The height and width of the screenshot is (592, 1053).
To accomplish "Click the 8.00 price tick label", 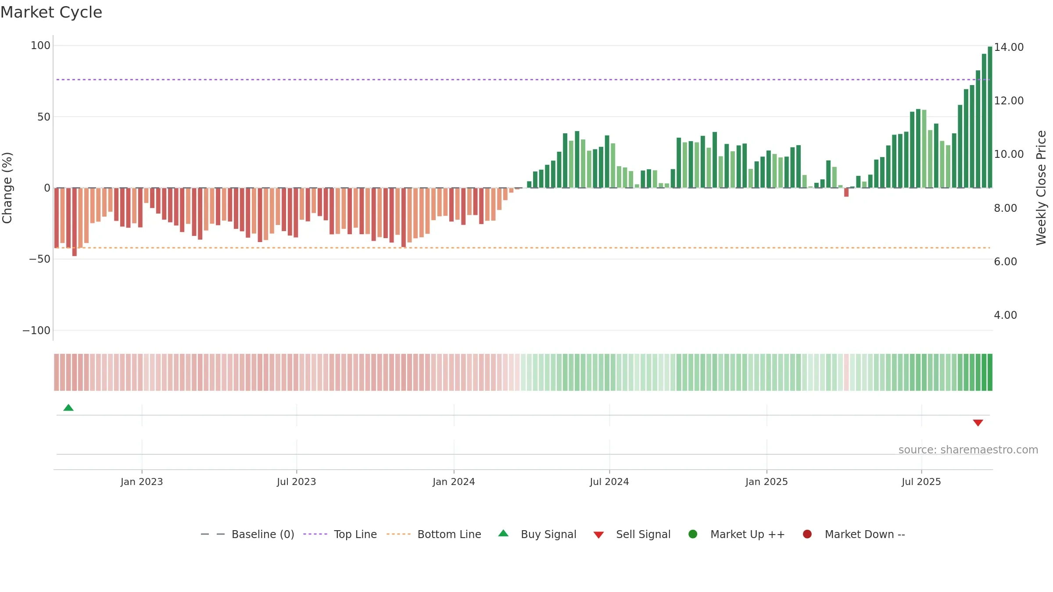I will coord(1006,208).
